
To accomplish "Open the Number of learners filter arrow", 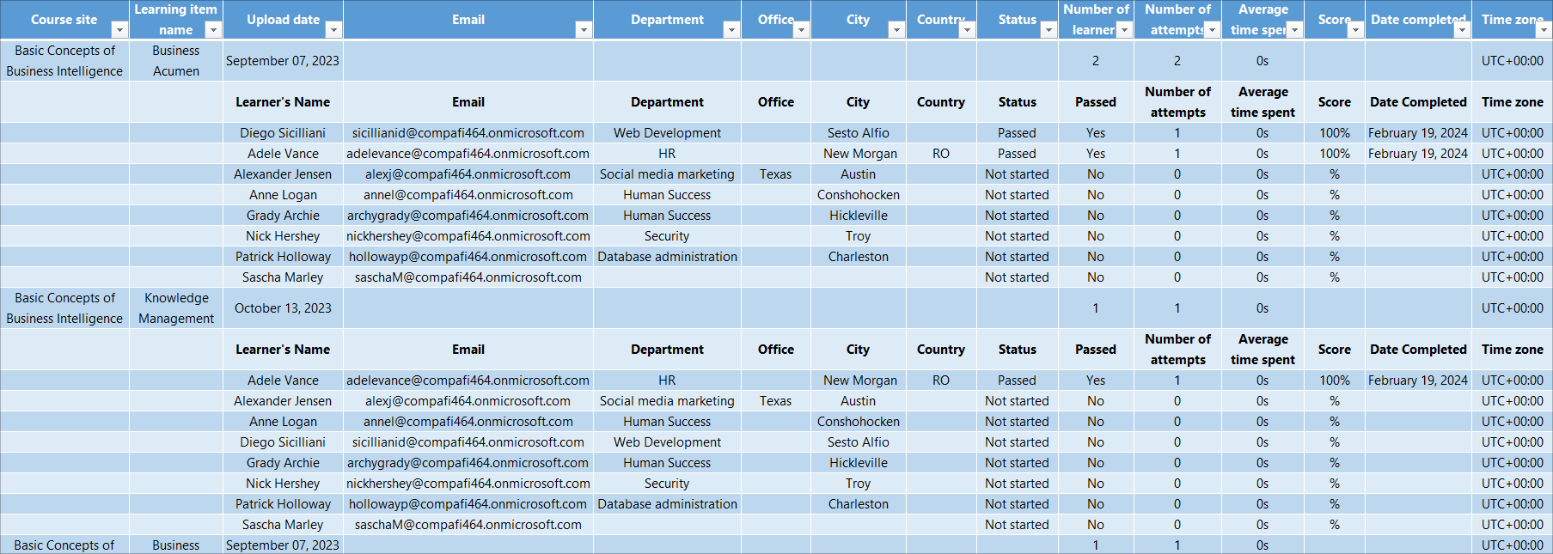I will (1123, 30).
